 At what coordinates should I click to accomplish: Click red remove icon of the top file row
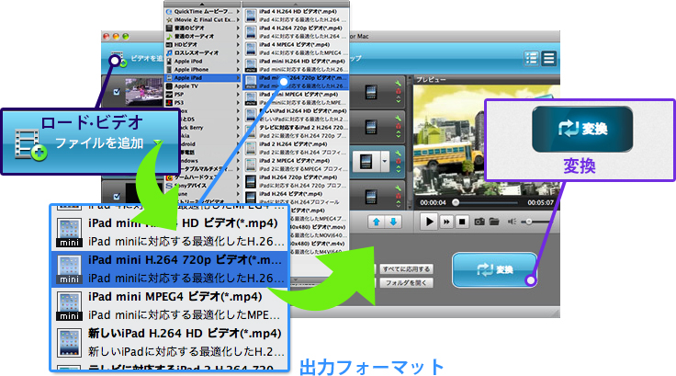coord(398,92)
